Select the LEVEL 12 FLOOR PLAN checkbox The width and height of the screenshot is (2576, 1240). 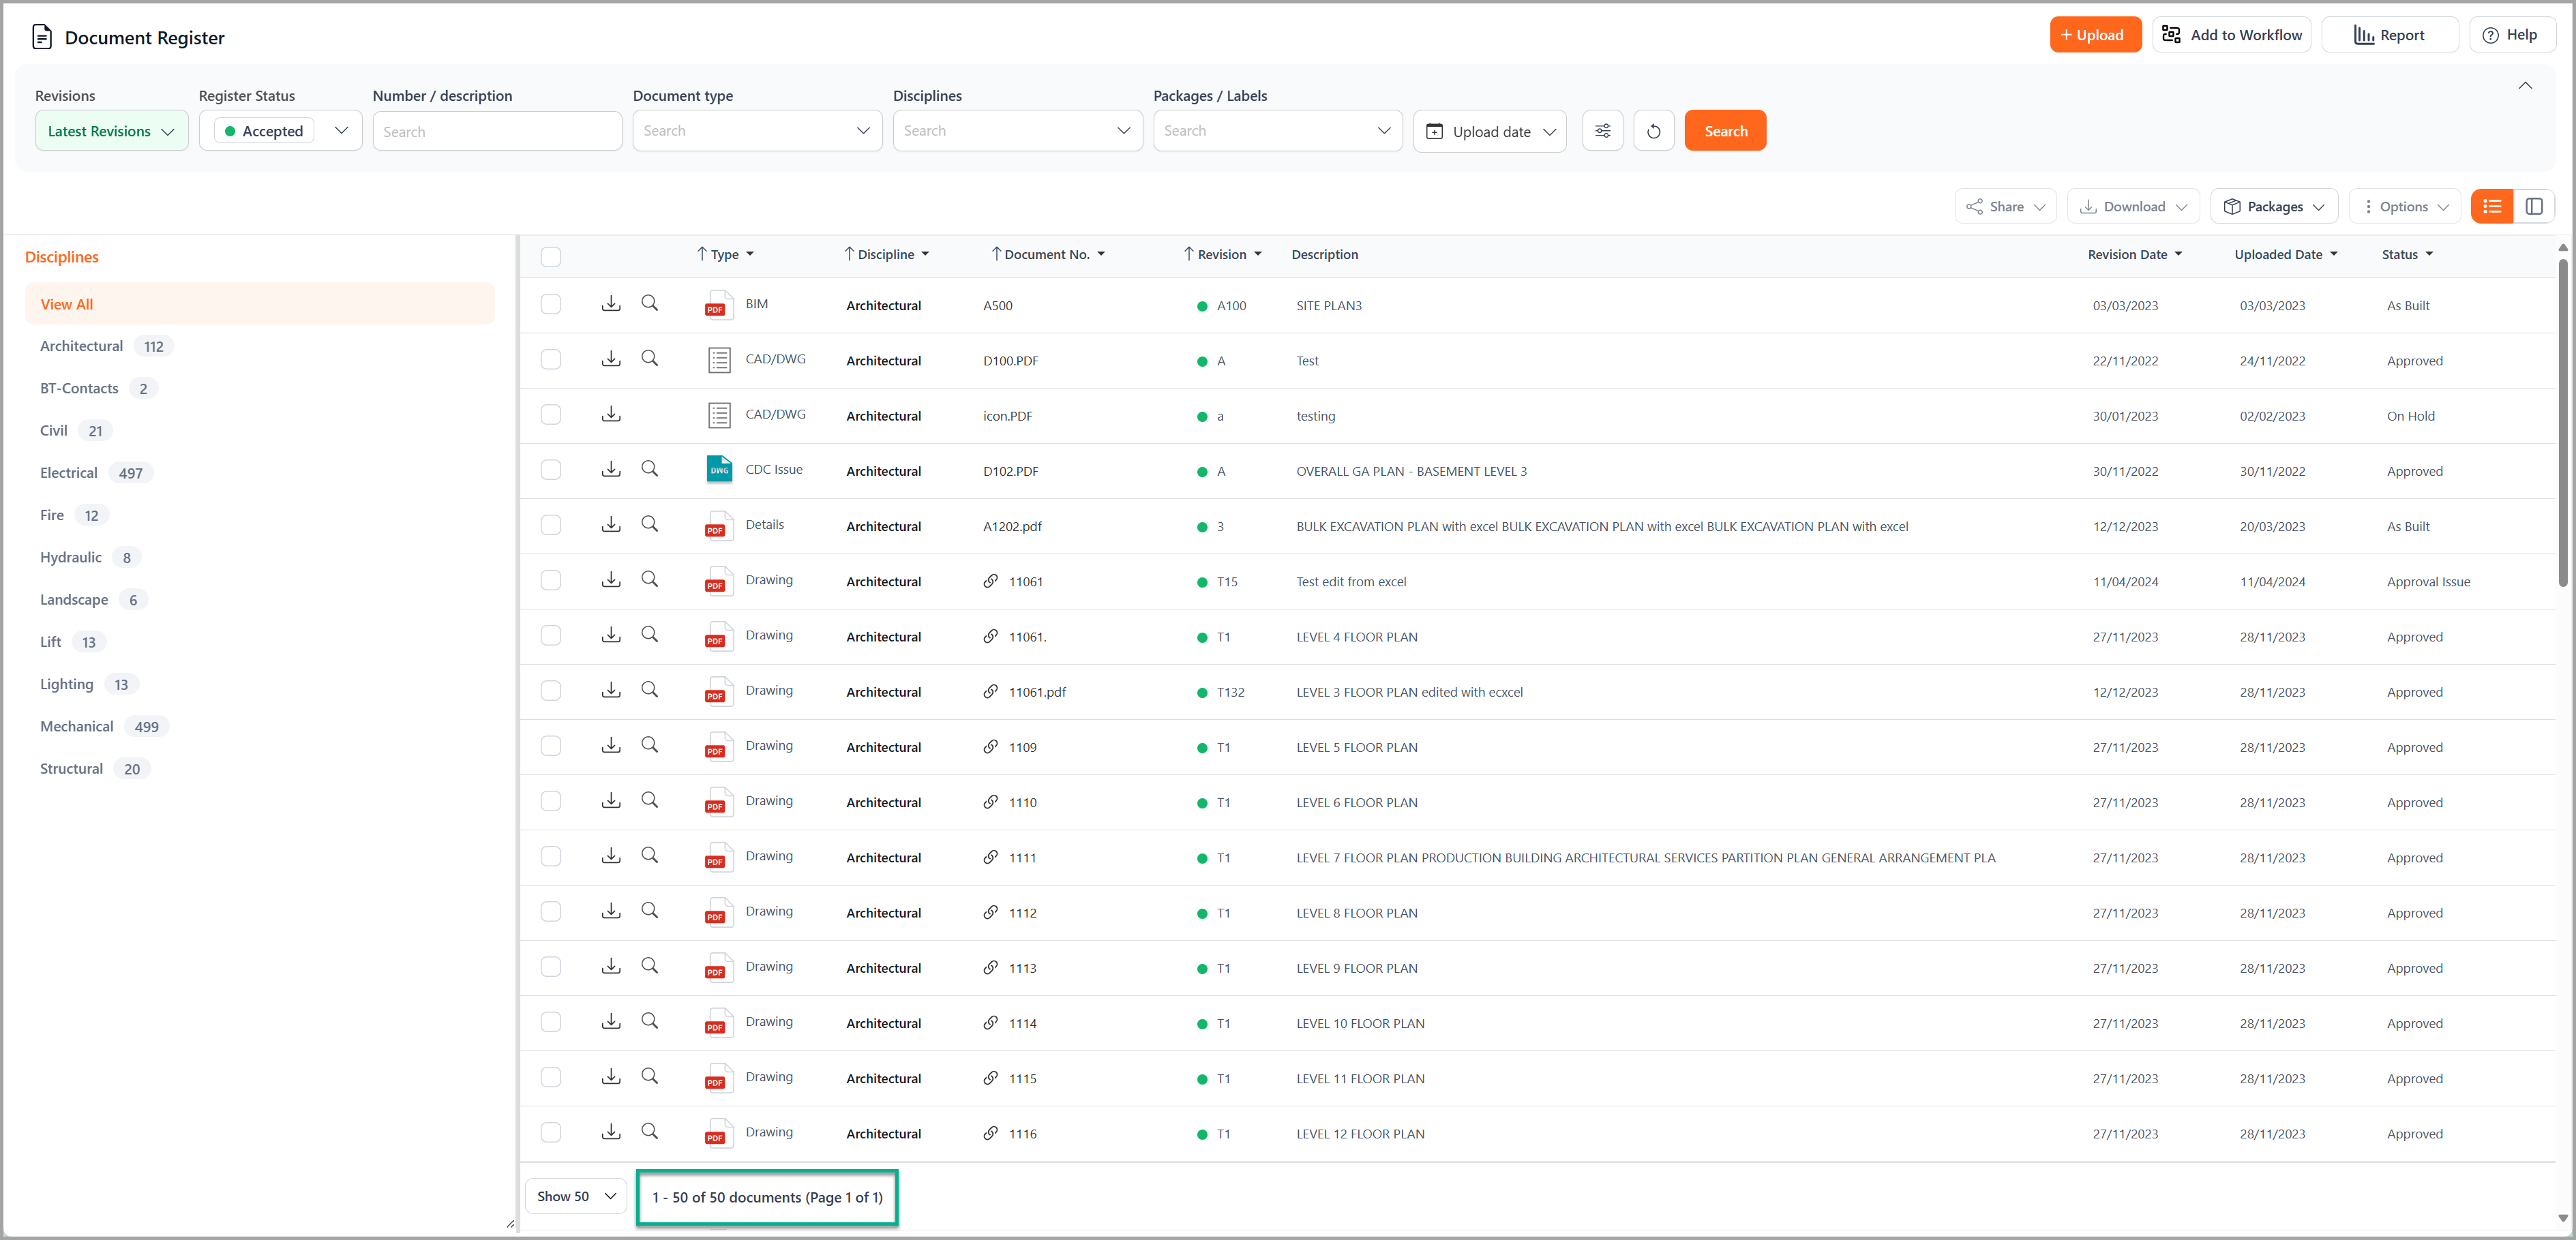pyautogui.click(x=551, y=1132)
